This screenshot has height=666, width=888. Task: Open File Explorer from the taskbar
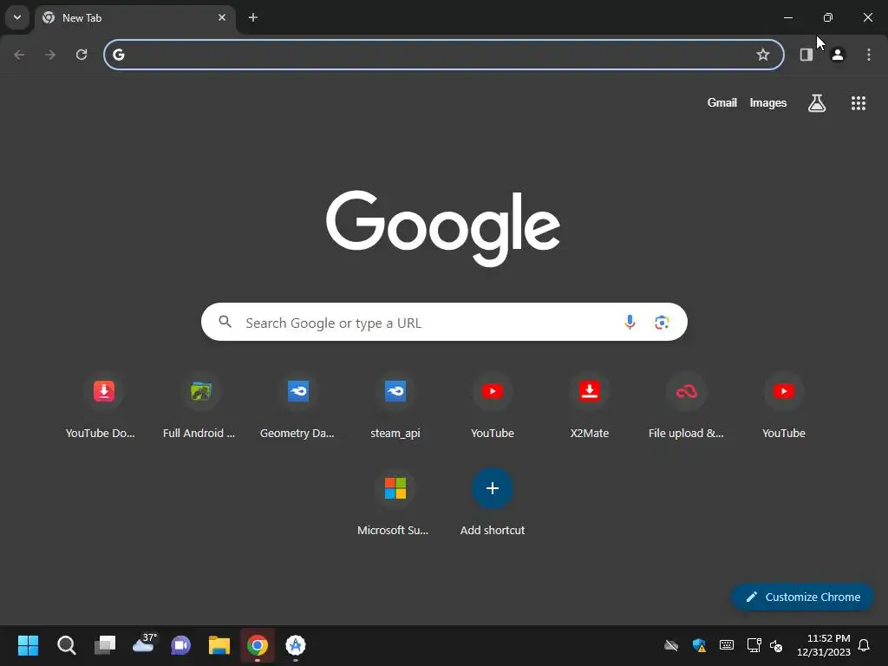[219, 645]
